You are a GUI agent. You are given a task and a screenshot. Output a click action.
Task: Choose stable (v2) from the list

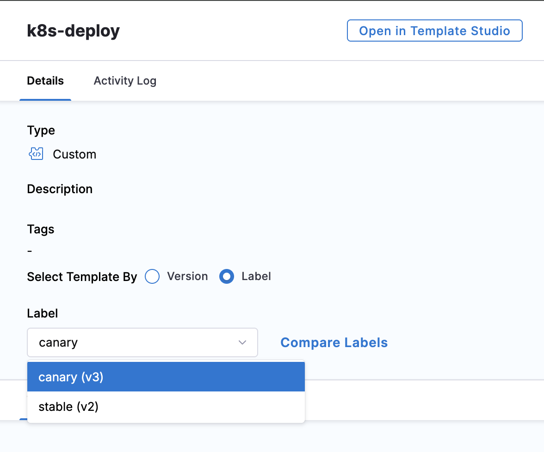tap(166, 407)
